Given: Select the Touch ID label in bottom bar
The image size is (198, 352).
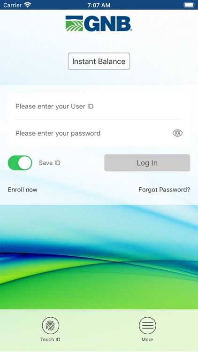Looking at the screenshot, I should (50, 339).
